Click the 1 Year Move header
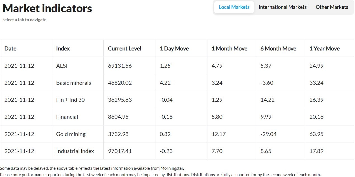 click(325, 49)
